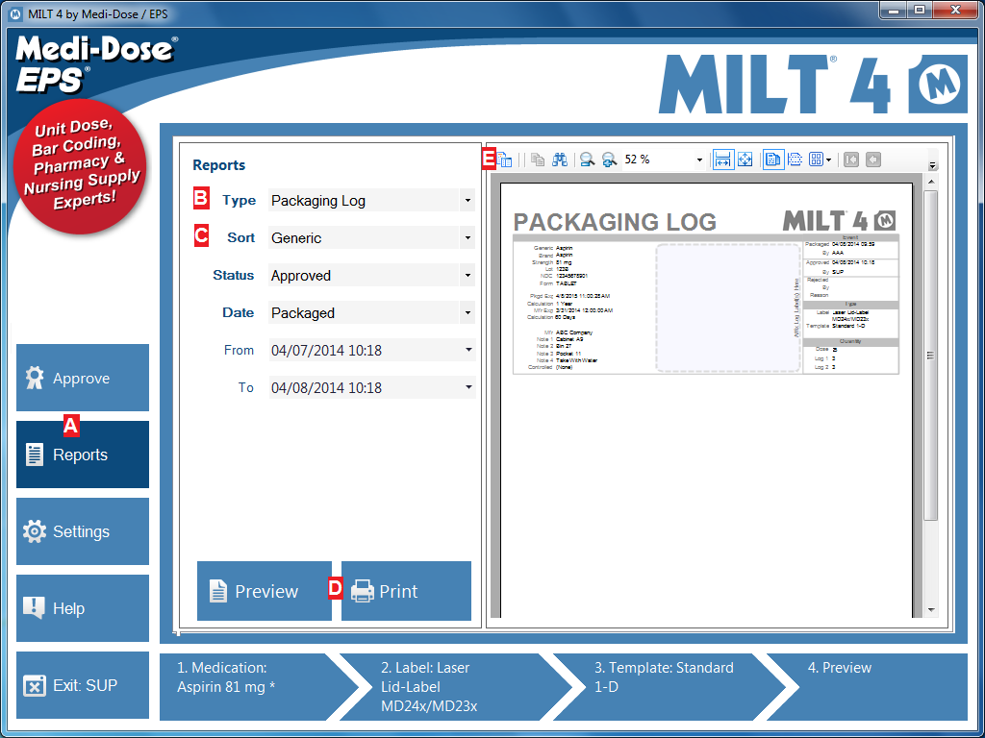Image resolution: width=985 pixels, height=738 pixels.
Task: Open the Settings section
Action: click(83, 531)
